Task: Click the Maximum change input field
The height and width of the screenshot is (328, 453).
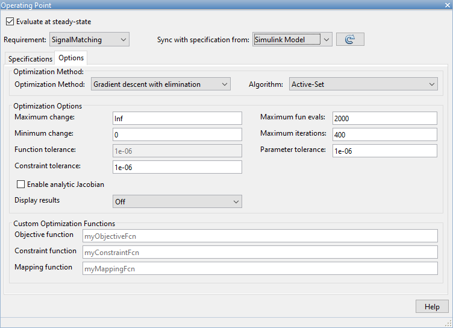Action: 177,118
